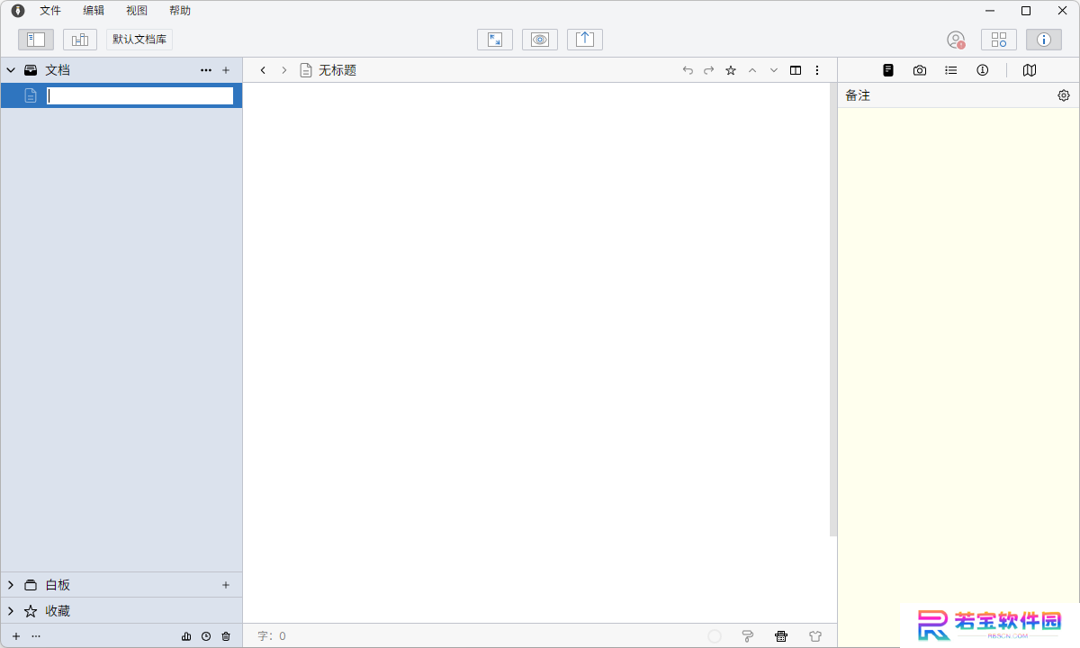
Task: Open the sidebar bar-chart statistics icon
Action: (186, 636)
